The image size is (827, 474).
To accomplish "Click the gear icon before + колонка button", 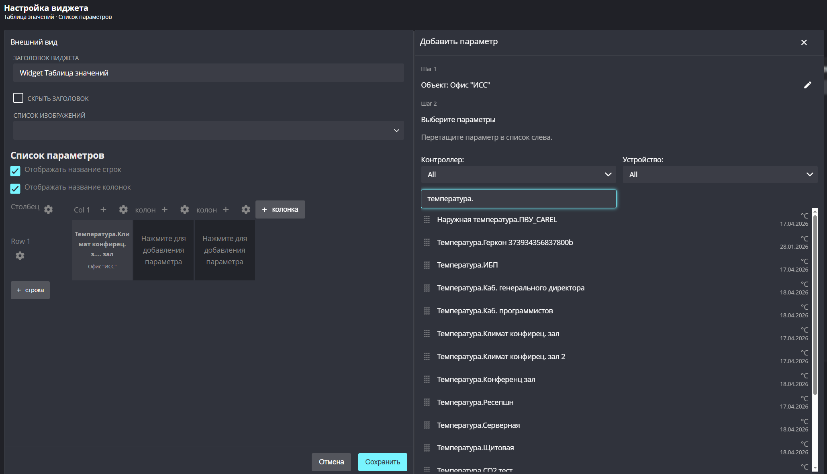I will click(246, 209).
